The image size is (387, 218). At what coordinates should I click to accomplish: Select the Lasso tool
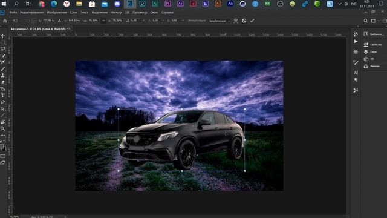coord(2,49)
